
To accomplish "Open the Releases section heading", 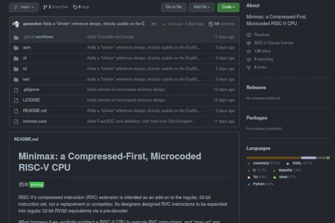I will (x=256, y=88).
